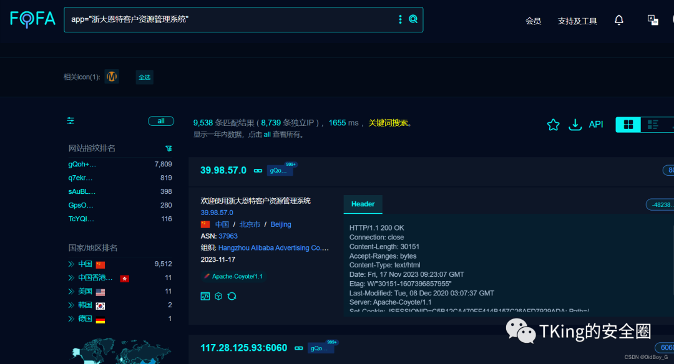This screenshot has height=364, width=674.
Task: Open the 会员 menu
Action: (533, 21)
